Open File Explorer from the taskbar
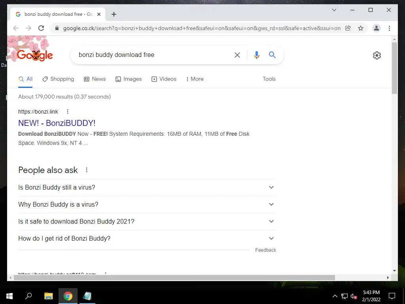The image size is (405, 304). pyautogui.click(x=48, y=296)
